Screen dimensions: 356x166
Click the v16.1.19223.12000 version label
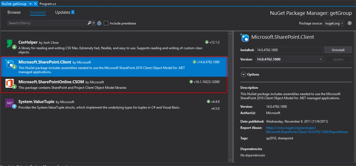click(x=207, y=82)
